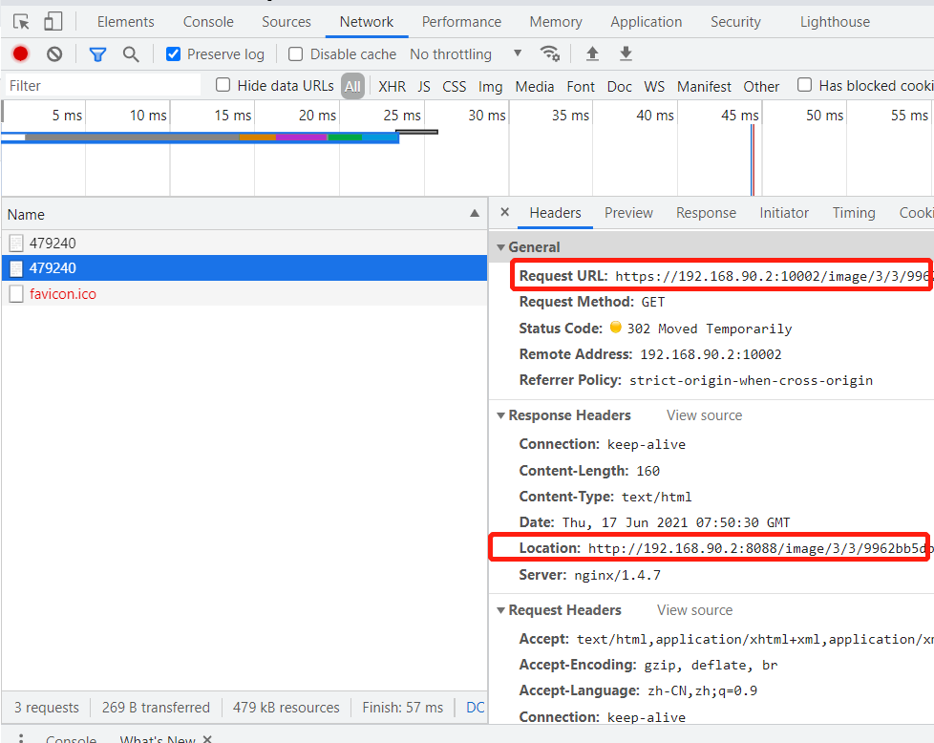Close the What's New drawer tab

coord(207,739)
